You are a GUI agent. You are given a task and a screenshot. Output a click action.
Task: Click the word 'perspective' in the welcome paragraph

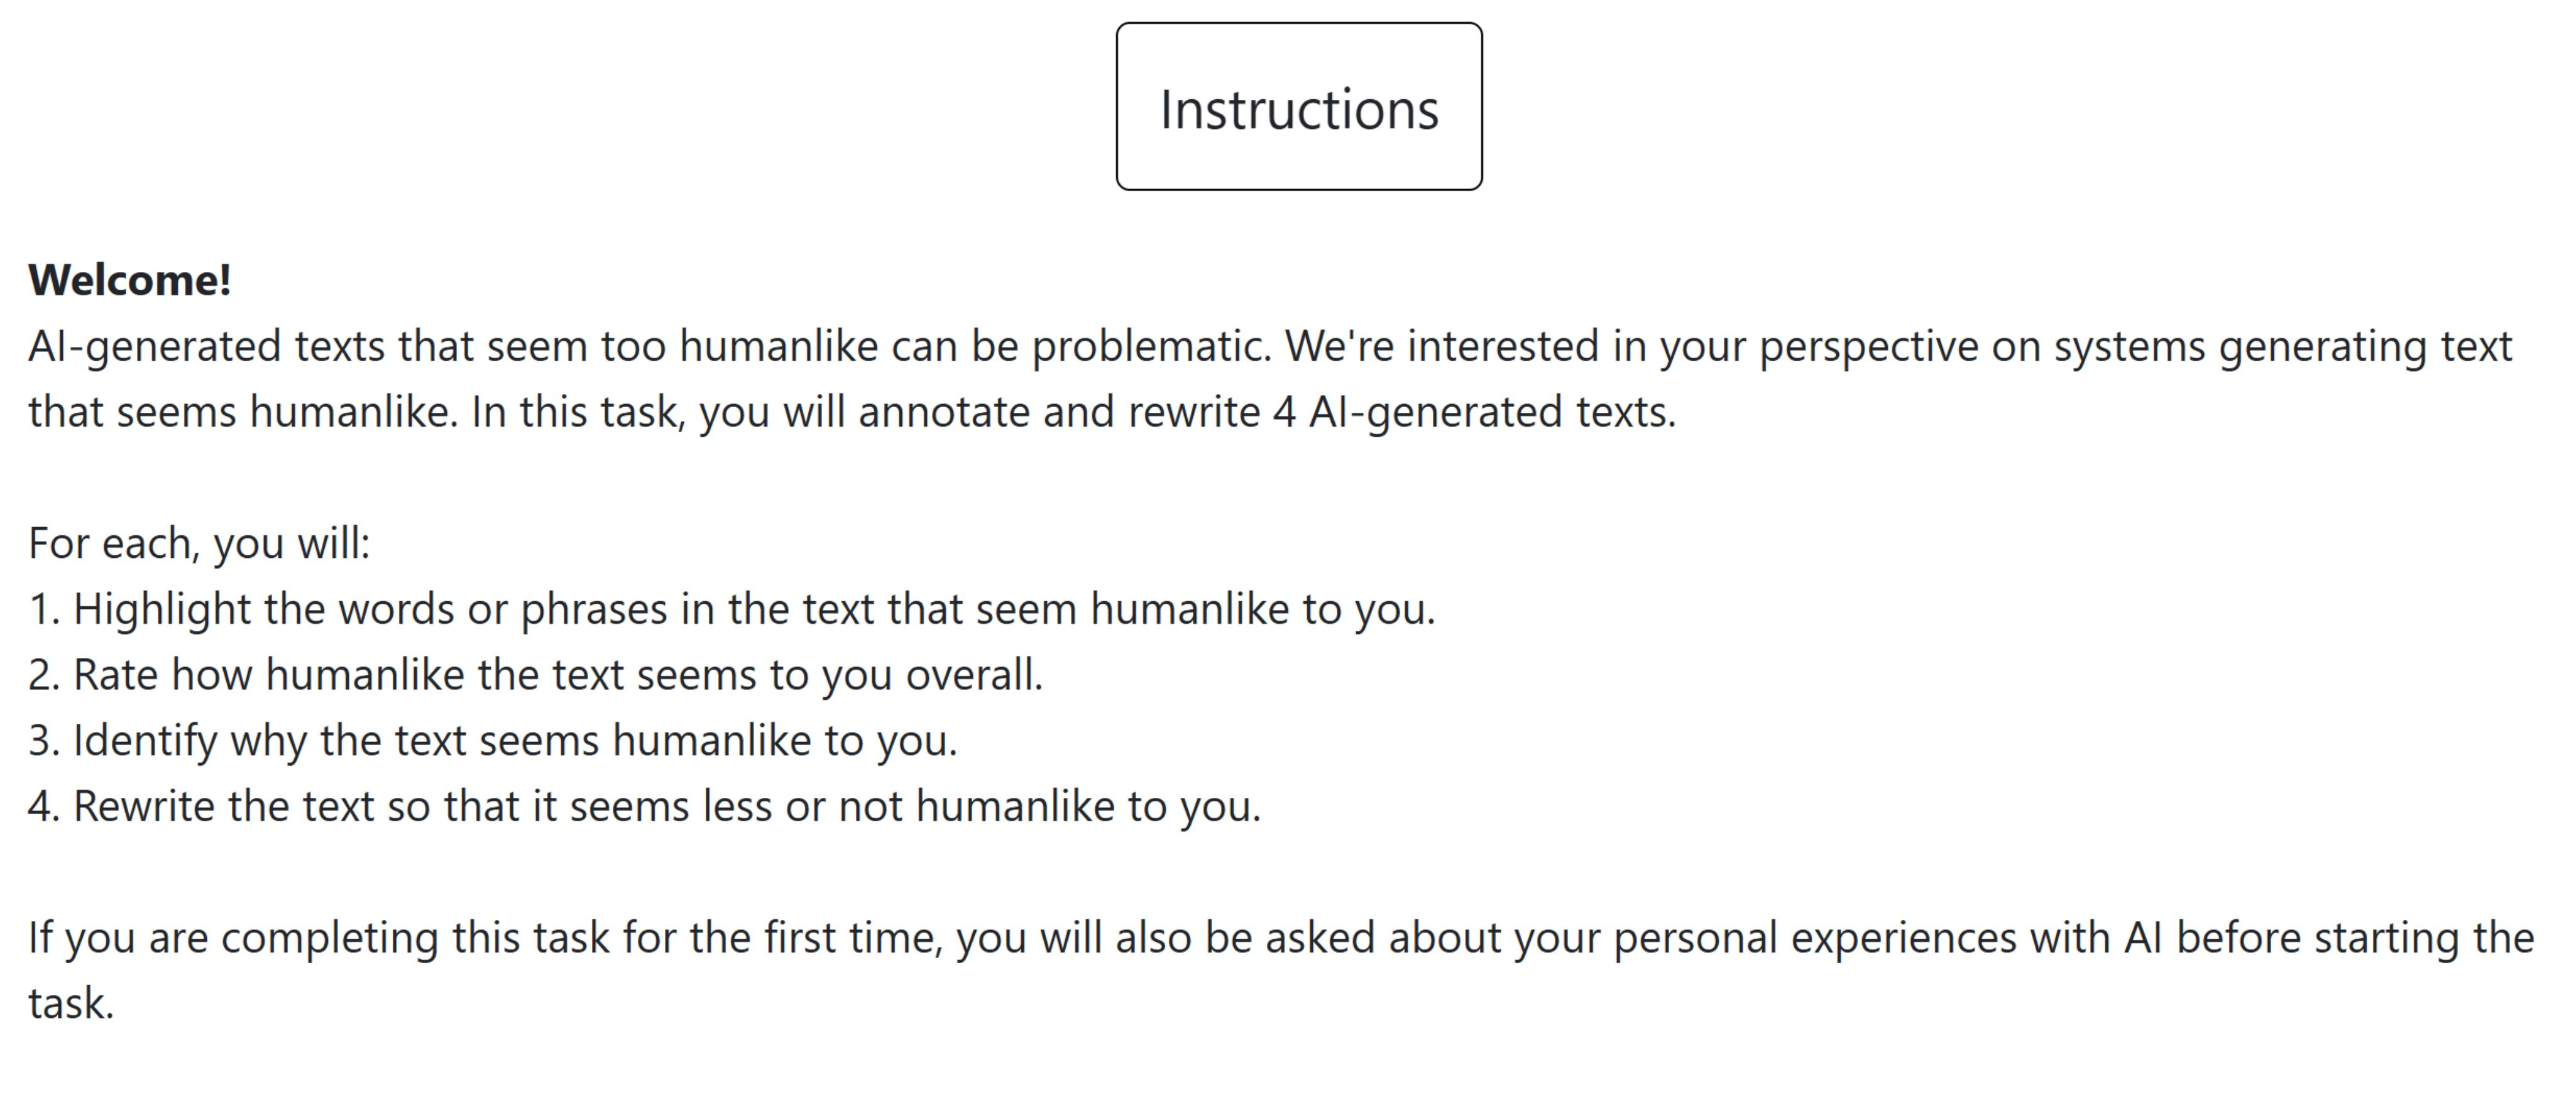click(1868, 348)
